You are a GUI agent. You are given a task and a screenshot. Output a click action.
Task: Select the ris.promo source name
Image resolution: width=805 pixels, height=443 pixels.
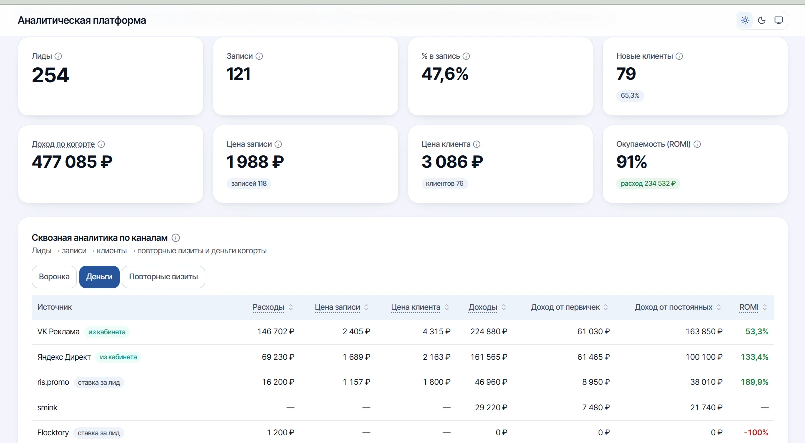click(x=53, y=382)
